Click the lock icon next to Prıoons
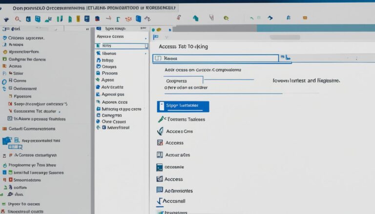The height and width of the screenshot is (214, 375). click(98, 73)
